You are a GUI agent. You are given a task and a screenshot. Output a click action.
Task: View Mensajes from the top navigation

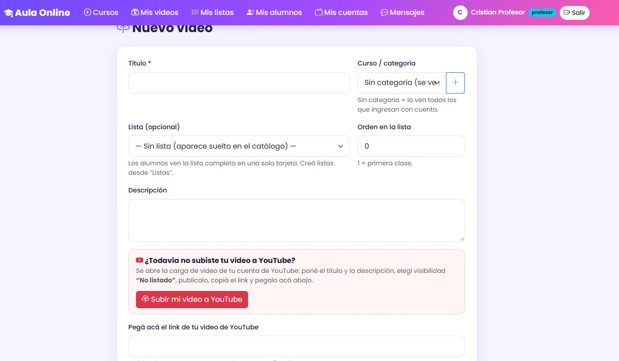point(403,13)
